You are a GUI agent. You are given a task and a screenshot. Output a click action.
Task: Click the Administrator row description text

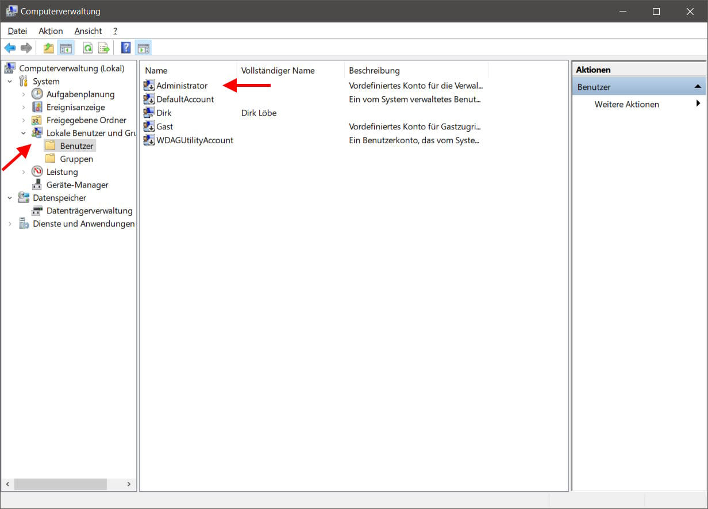click(416, 85)
